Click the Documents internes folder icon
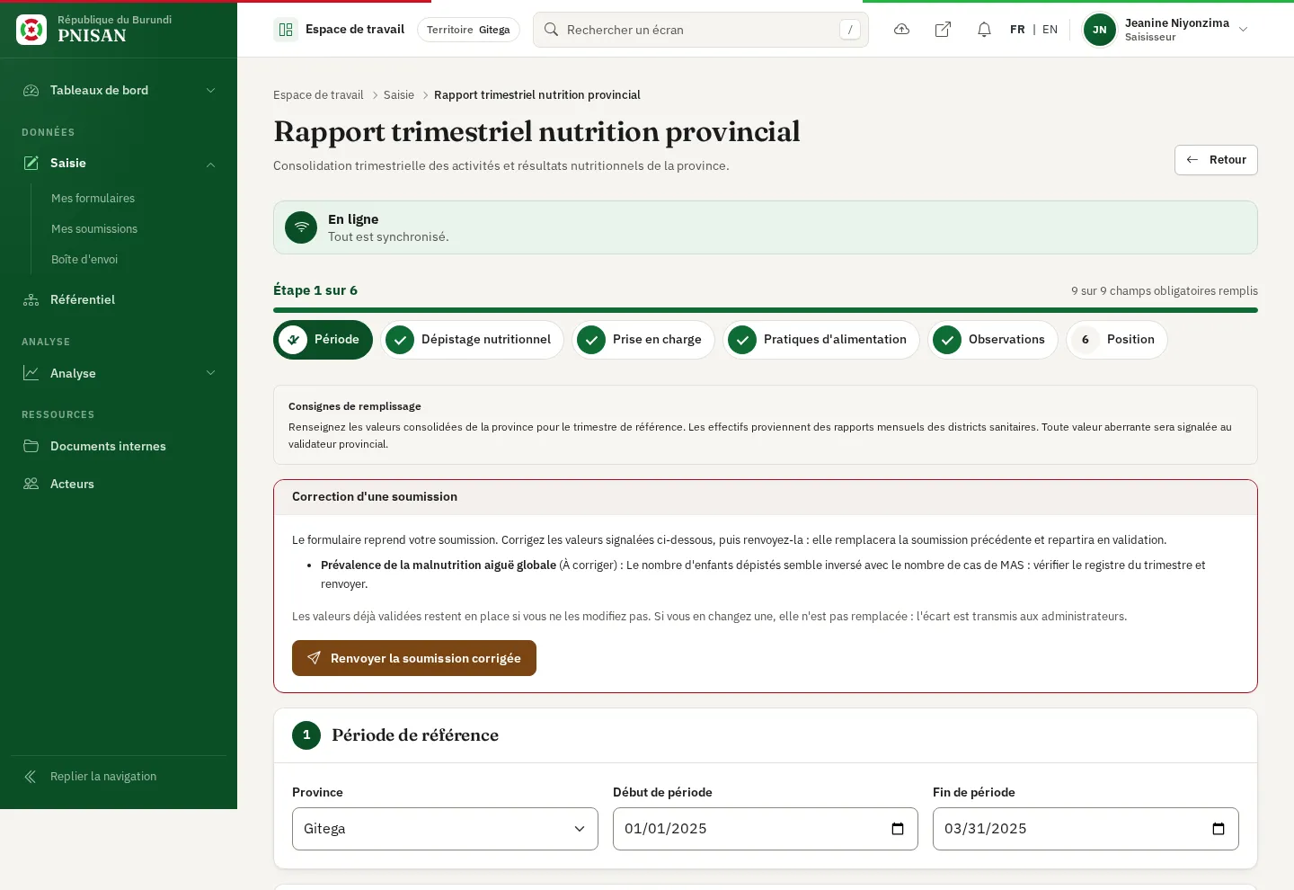The width and height of the screenshot is (1294, 890). (x=31, y=446)
